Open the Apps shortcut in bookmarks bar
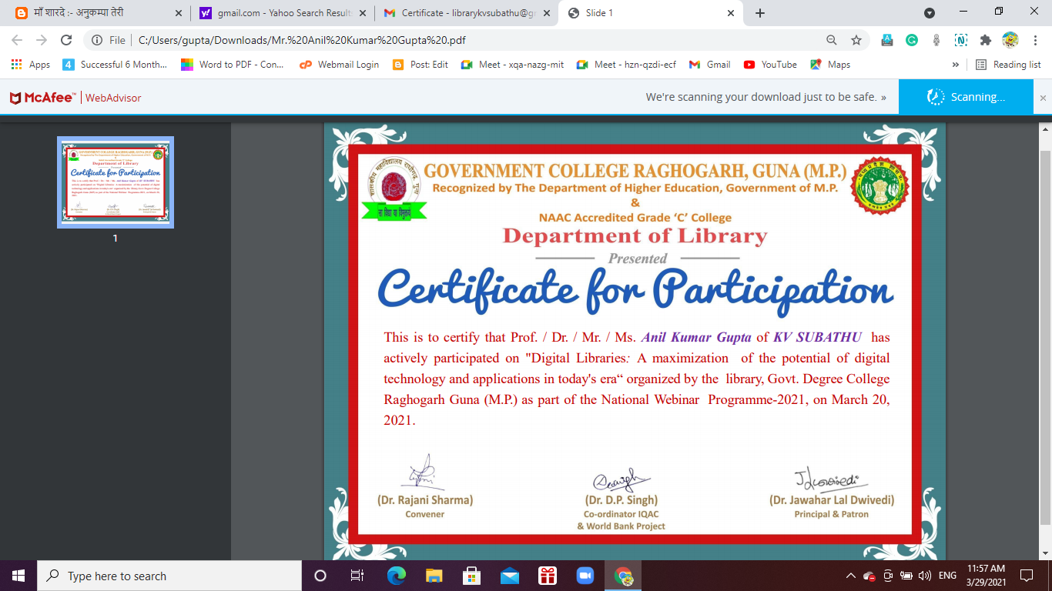Image resolution: width=1052 pixels, height=591 pixels. click(x=31, y=65)
